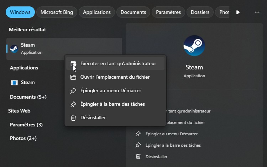Open the three-dots more options menu

pyautogui.click(x=257, y=12)
